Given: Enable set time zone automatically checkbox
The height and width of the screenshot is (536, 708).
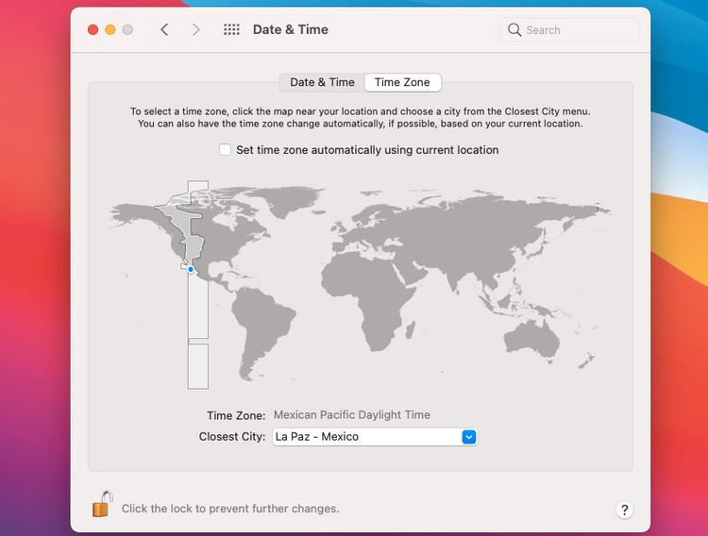Looking at the screenshot, I should 225,149.
